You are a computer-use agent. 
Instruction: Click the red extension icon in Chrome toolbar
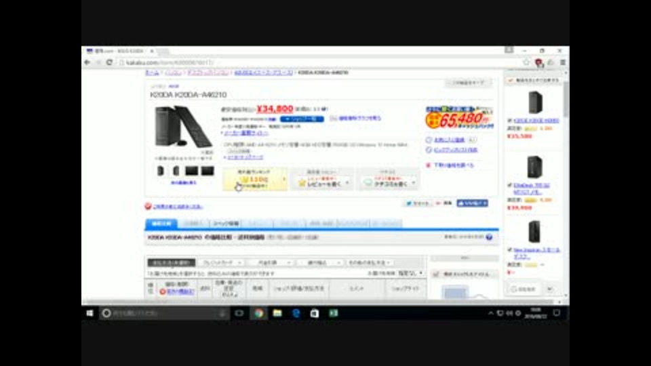538,62
